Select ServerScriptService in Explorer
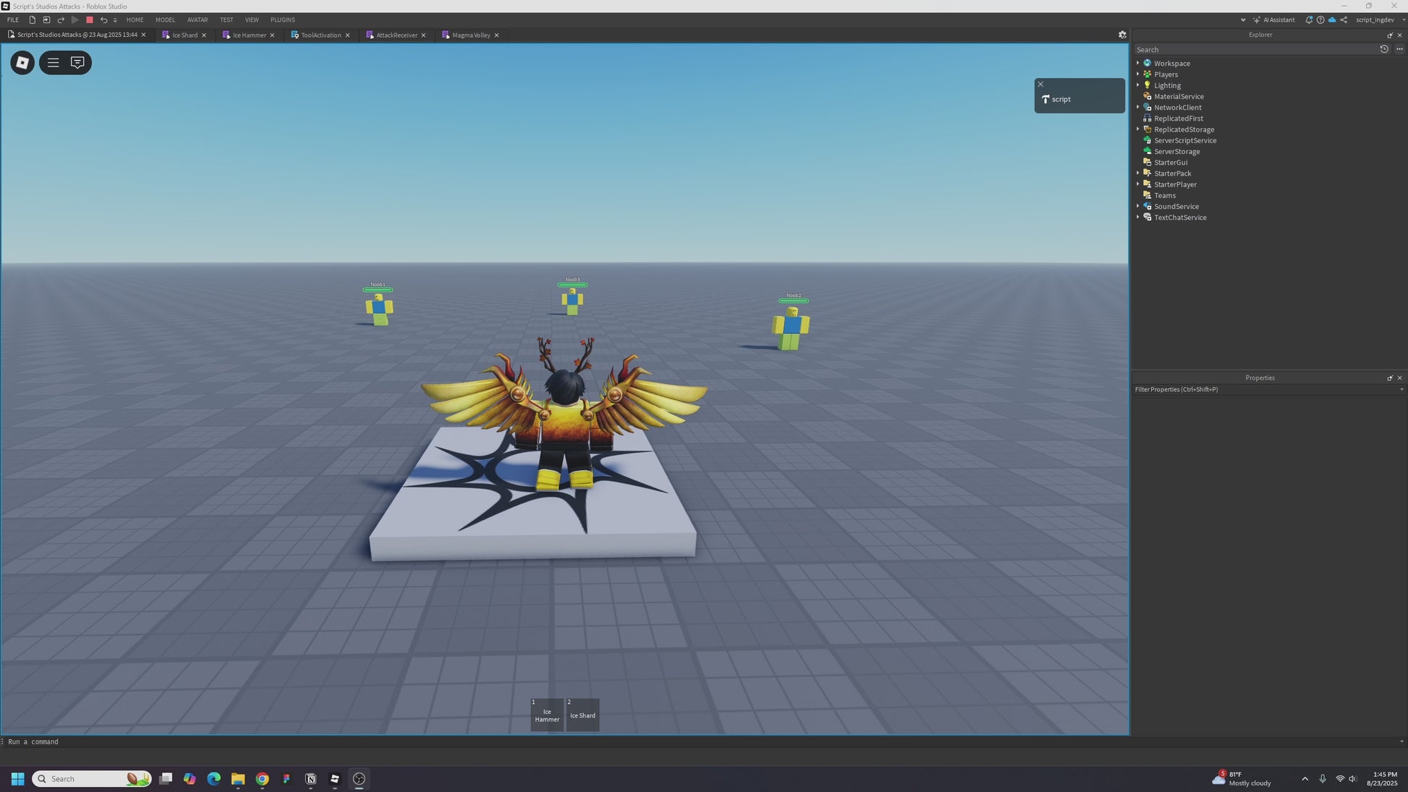This screenshot has width=1408, height=792. 1184,140
